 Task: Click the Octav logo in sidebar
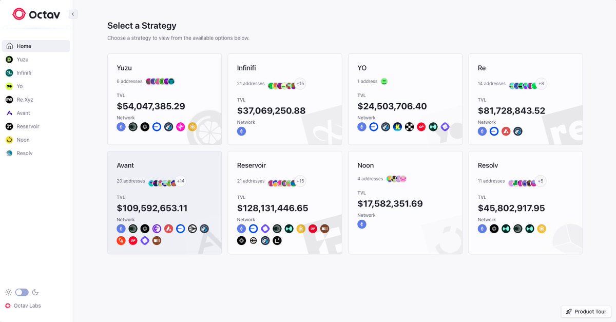click(x=36, y=14)
